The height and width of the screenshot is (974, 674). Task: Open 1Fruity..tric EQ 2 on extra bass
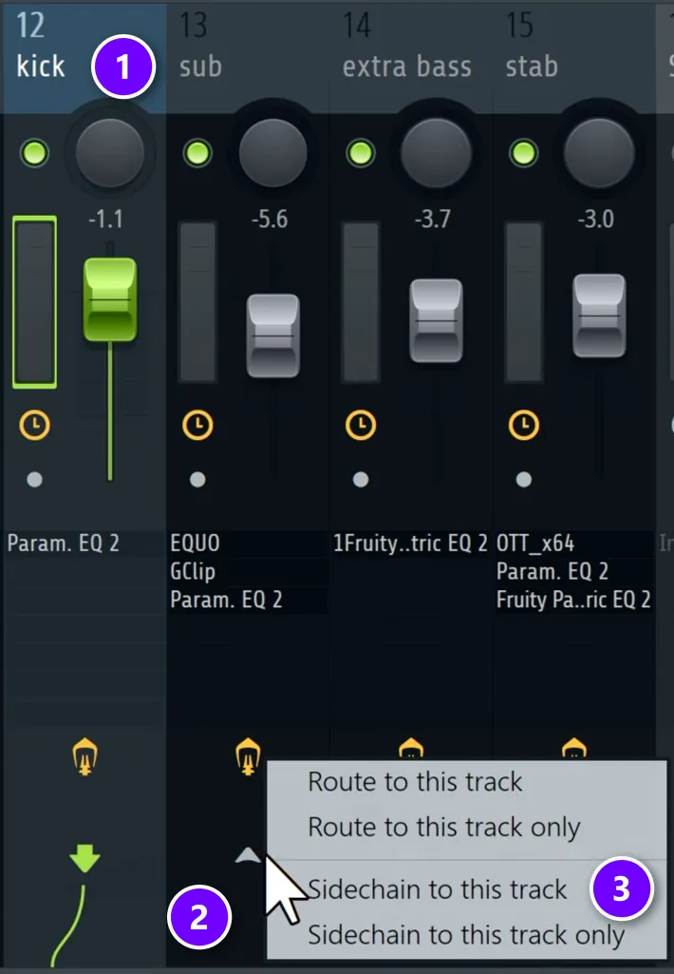tap(411, 544)
